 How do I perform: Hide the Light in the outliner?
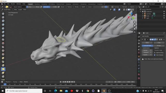pyautogui.click(x=164, y=18)
